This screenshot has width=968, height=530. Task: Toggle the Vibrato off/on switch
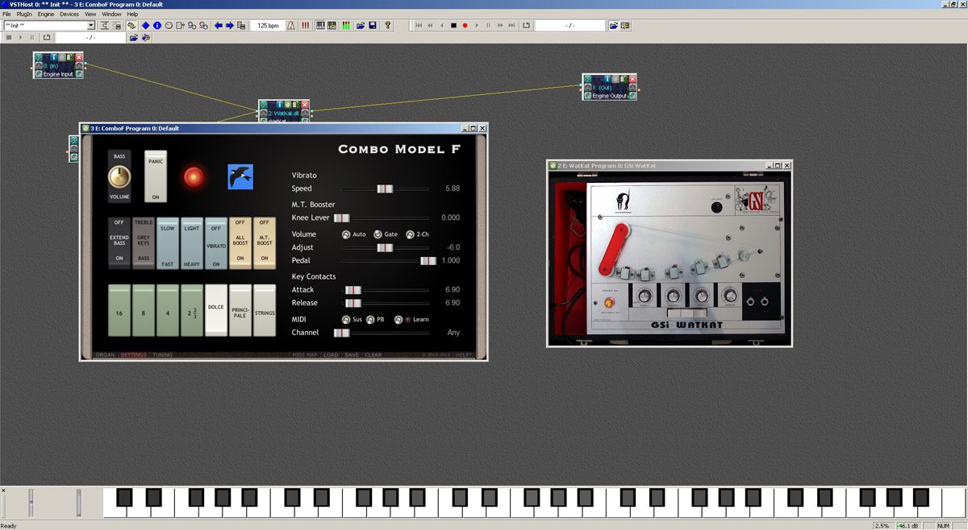point(216,243)
